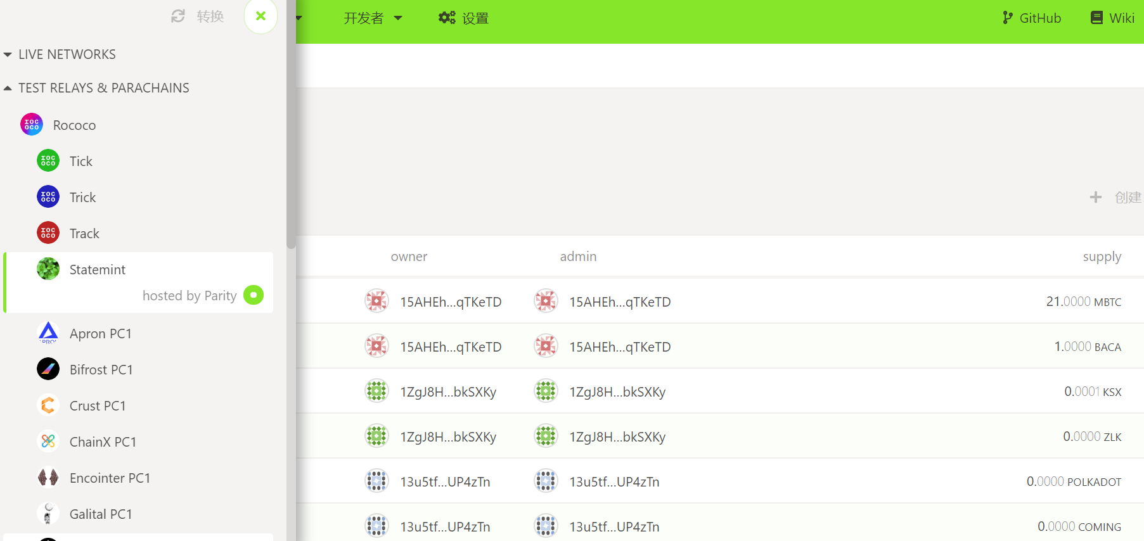Collapse TEST RELAYS & PARACHAINS section
The height and width of the screenshot is (541, 1144).
click(x=96, y=88)
